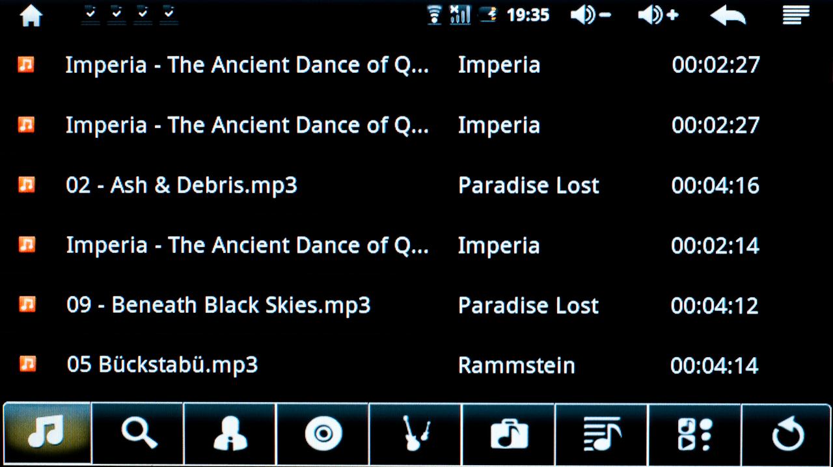Select the all songs music note tab
The width and height of the screenshot is (833, 467).
47,433
